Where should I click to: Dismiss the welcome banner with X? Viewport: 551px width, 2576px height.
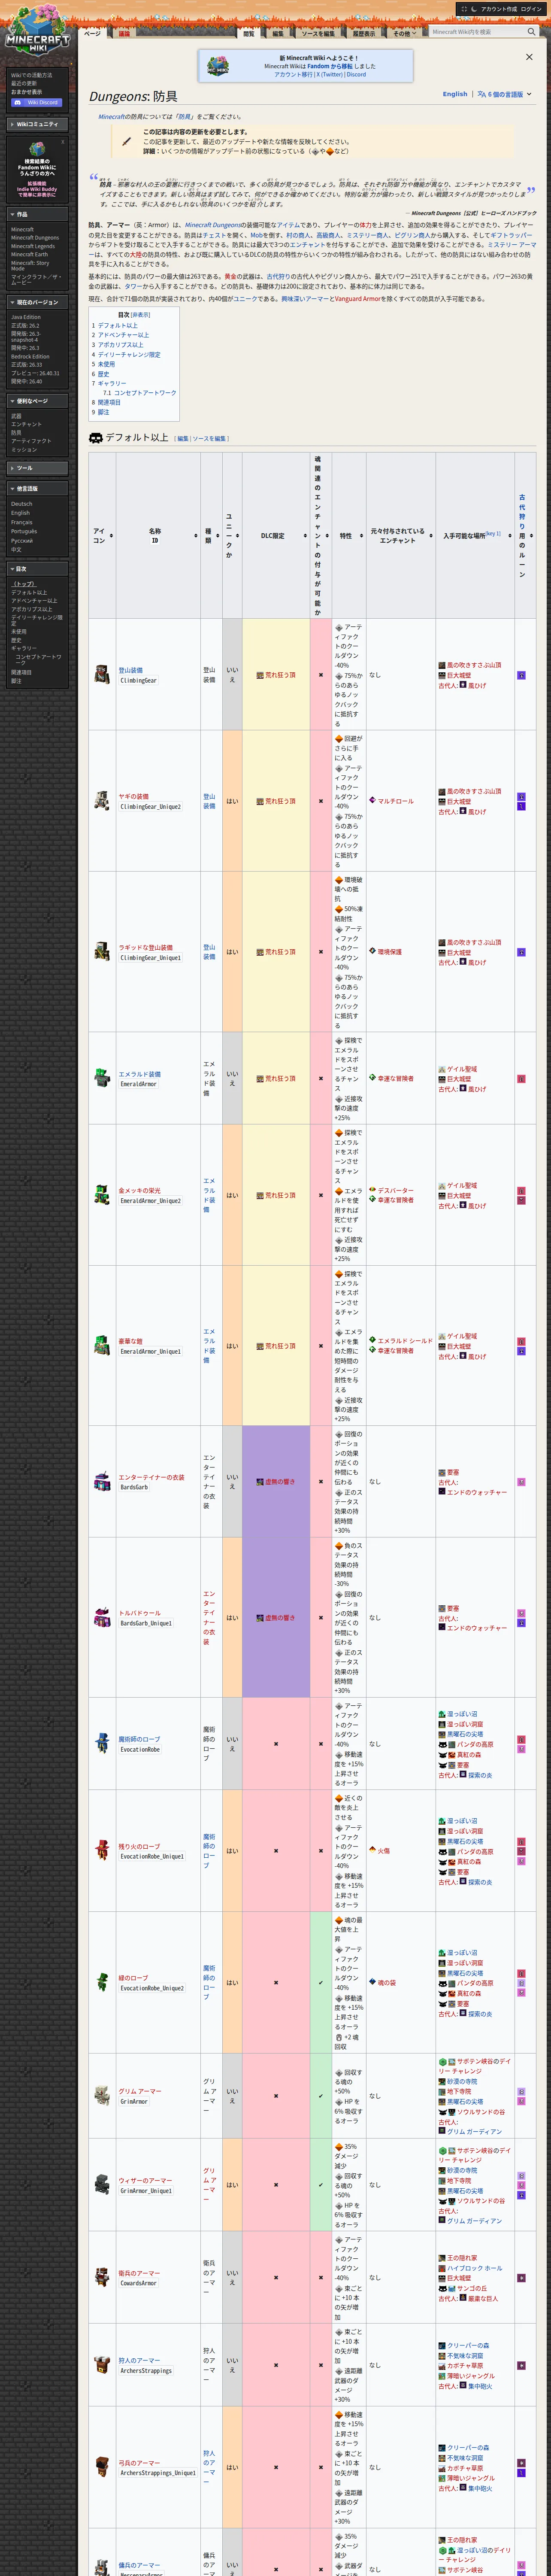tap(529, 57)
